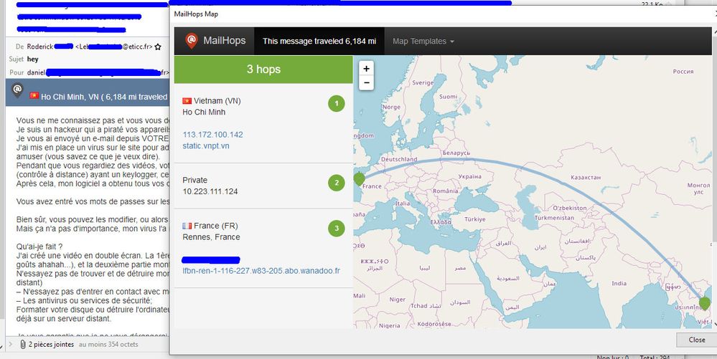Click the green map marker in Vietnam

tap(704, 304)
